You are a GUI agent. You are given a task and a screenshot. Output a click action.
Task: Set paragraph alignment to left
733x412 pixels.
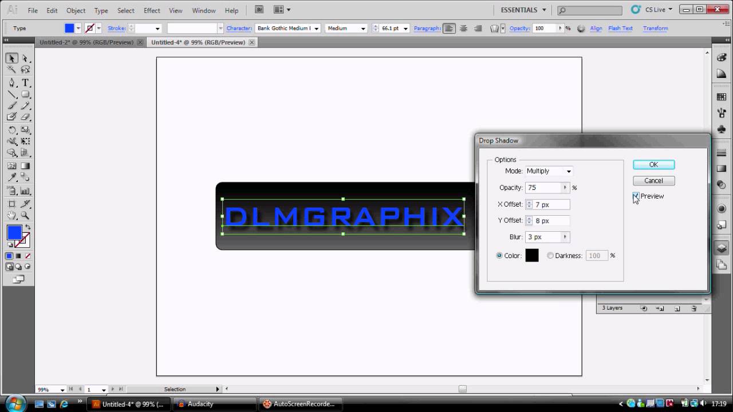[449, 28]
